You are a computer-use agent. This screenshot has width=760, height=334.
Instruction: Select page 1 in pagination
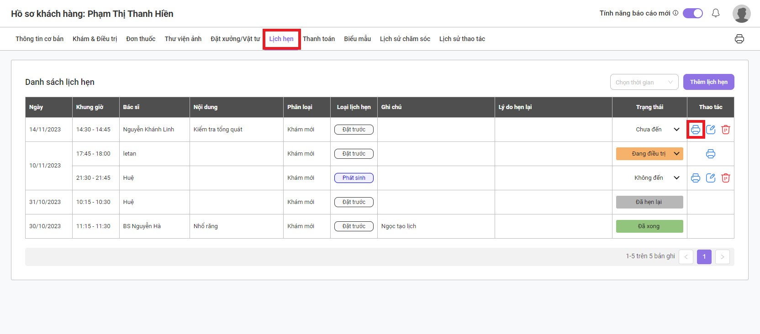coord(704,256)
